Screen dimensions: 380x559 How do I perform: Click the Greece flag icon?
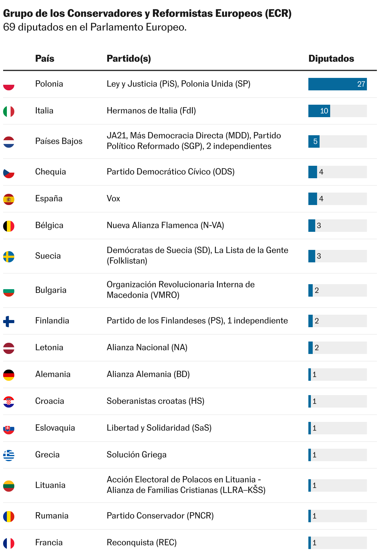click(x=9, y=455)
